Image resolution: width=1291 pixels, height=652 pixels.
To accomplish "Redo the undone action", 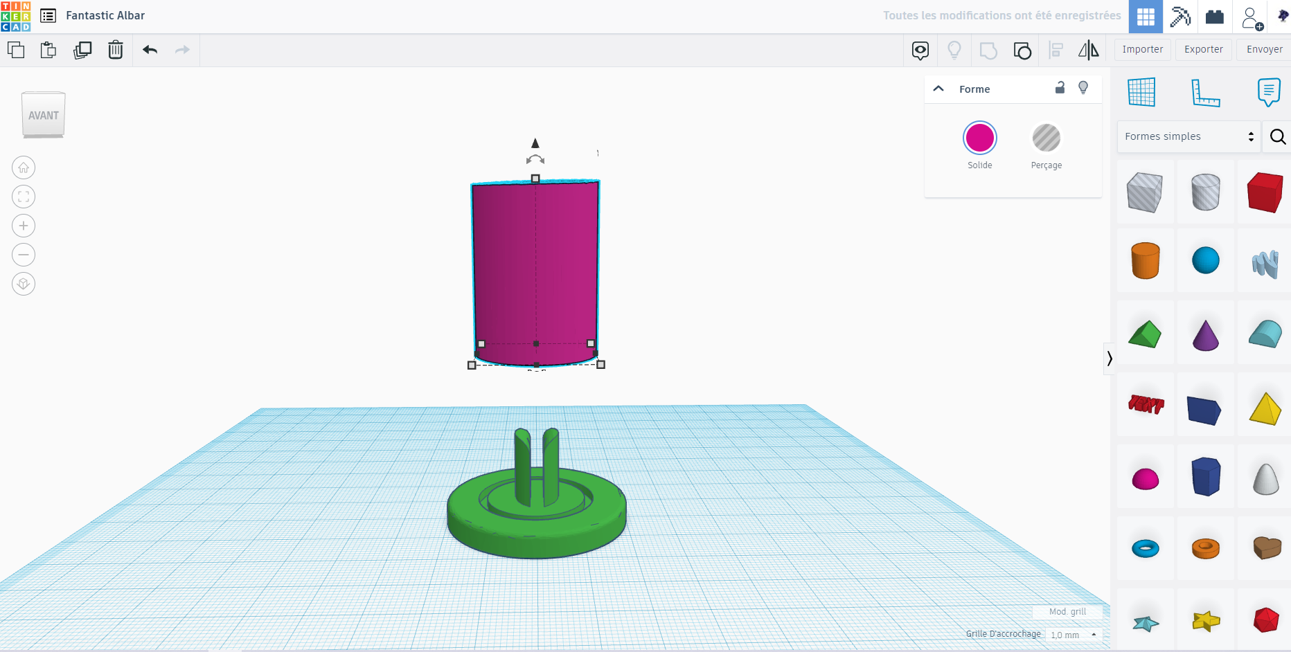I will (182, 50).
